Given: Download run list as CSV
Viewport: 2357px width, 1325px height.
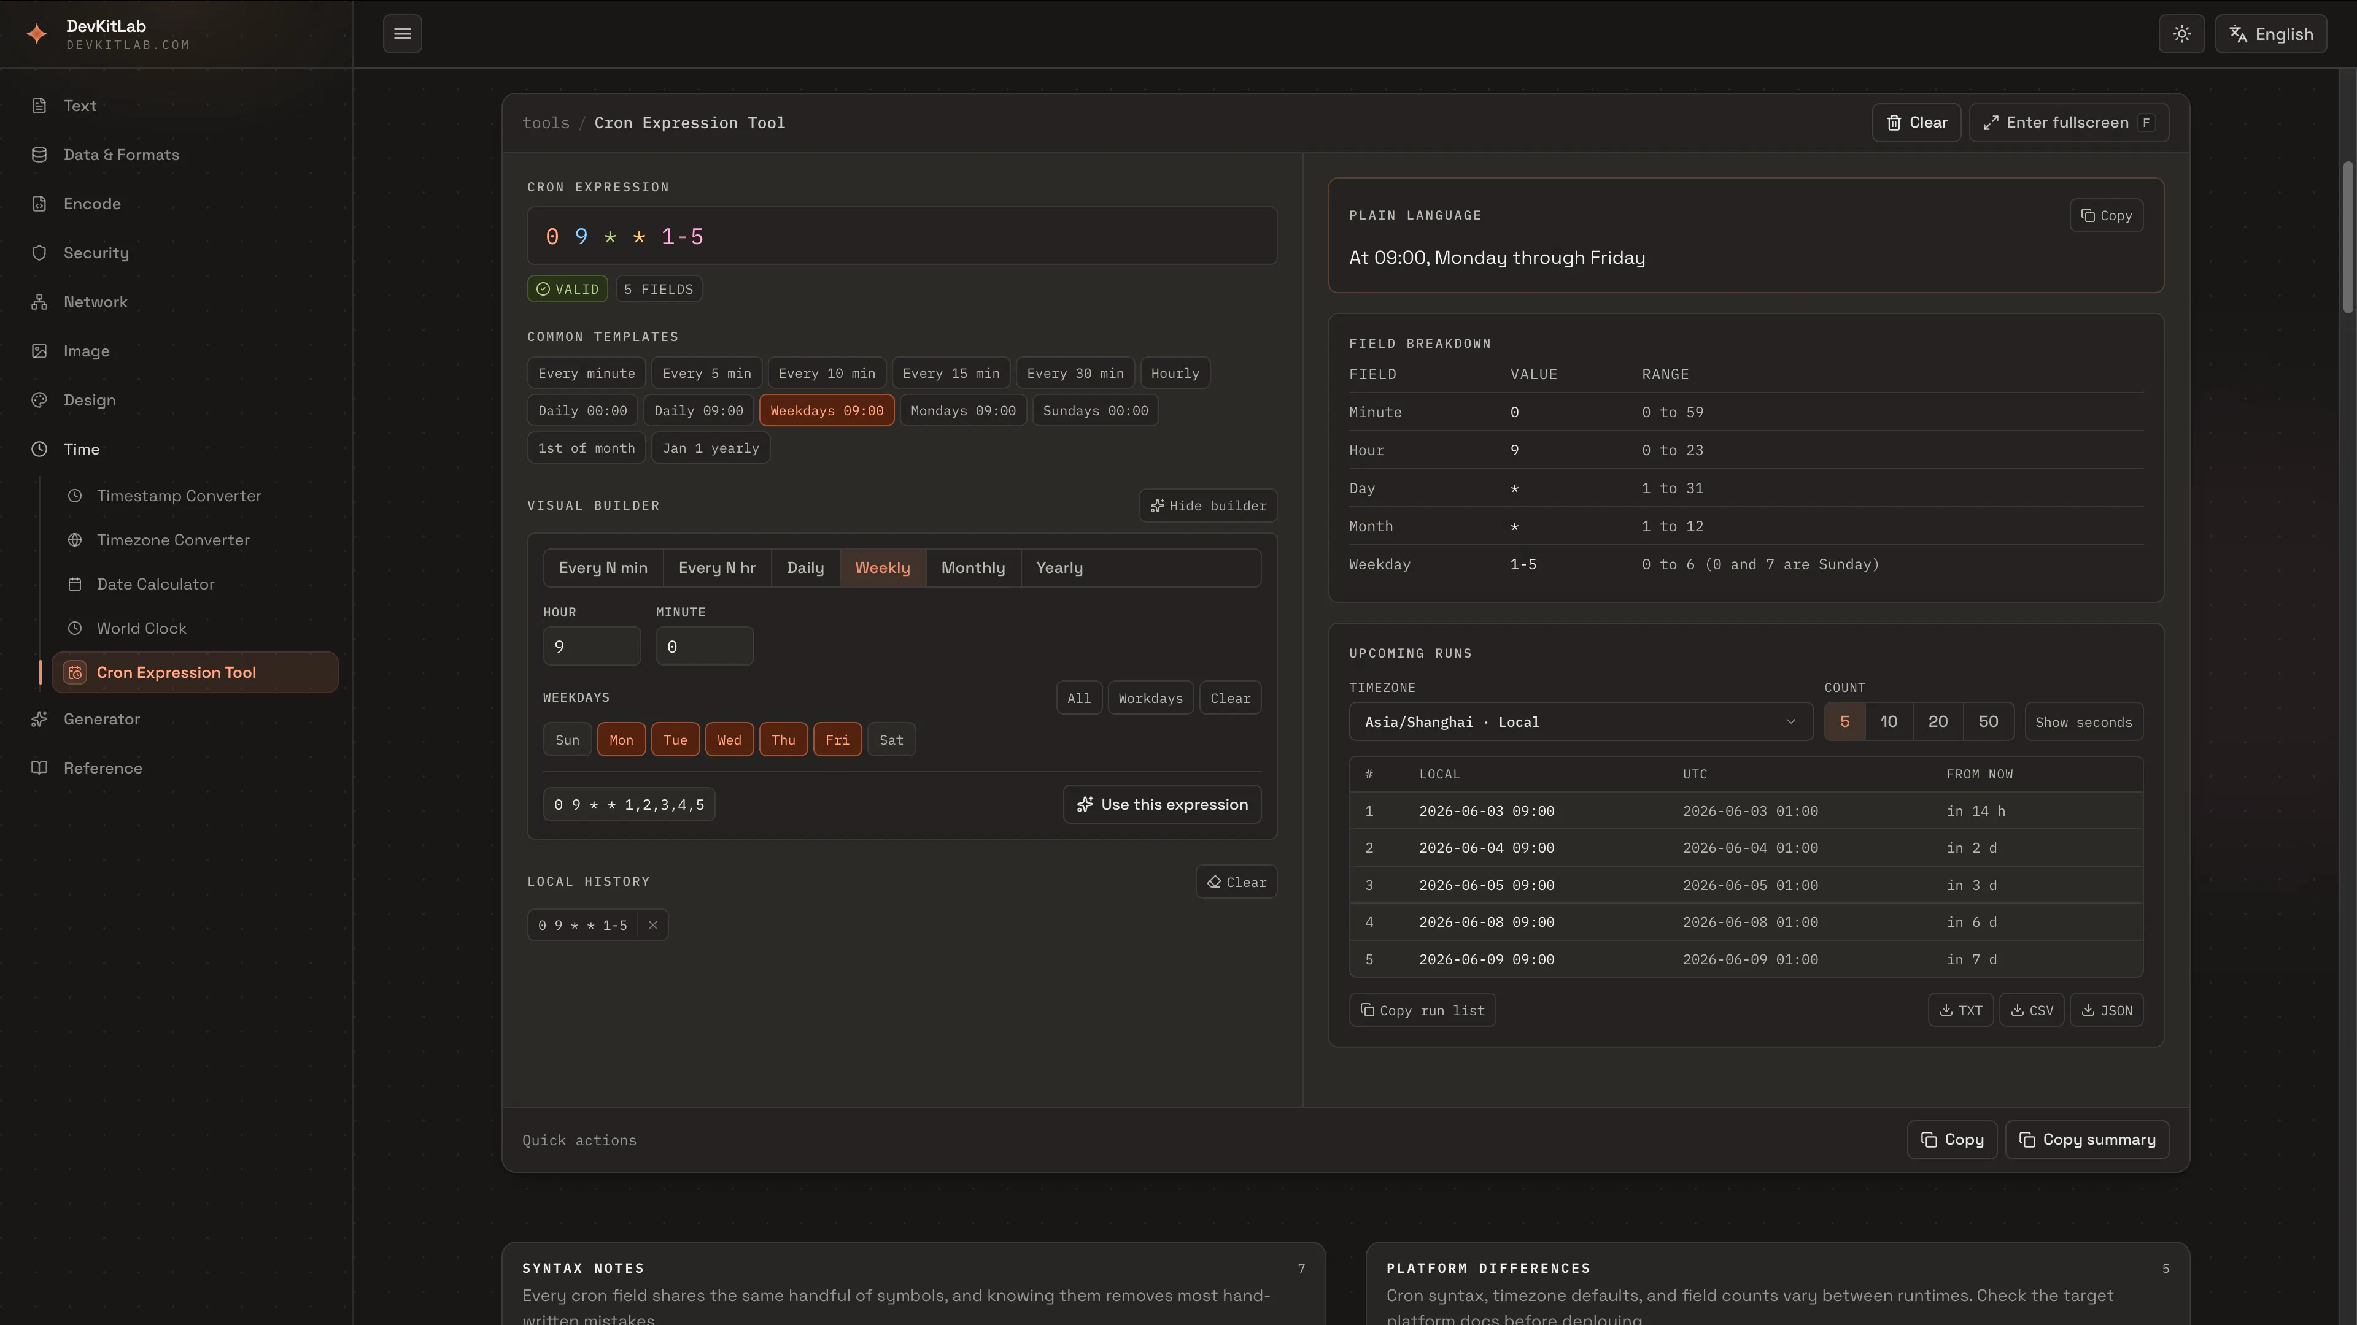Looking at the screenshot, I should [x=2031, y=1010].
